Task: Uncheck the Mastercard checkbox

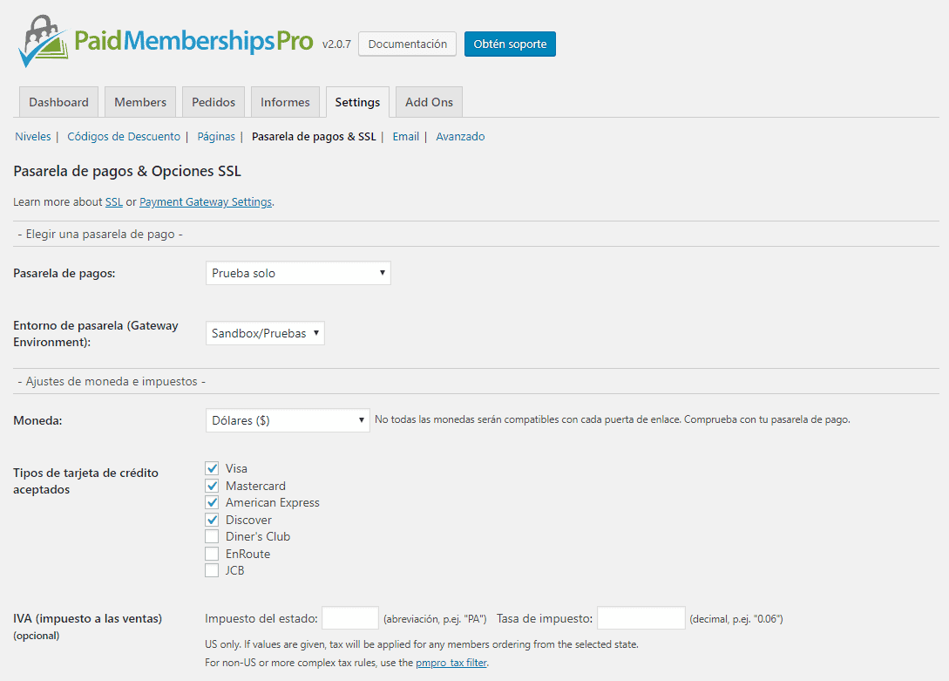Action: click(x=212, y=486)
